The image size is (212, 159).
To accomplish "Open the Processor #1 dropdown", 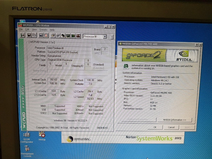I will (x=105, y=37).
